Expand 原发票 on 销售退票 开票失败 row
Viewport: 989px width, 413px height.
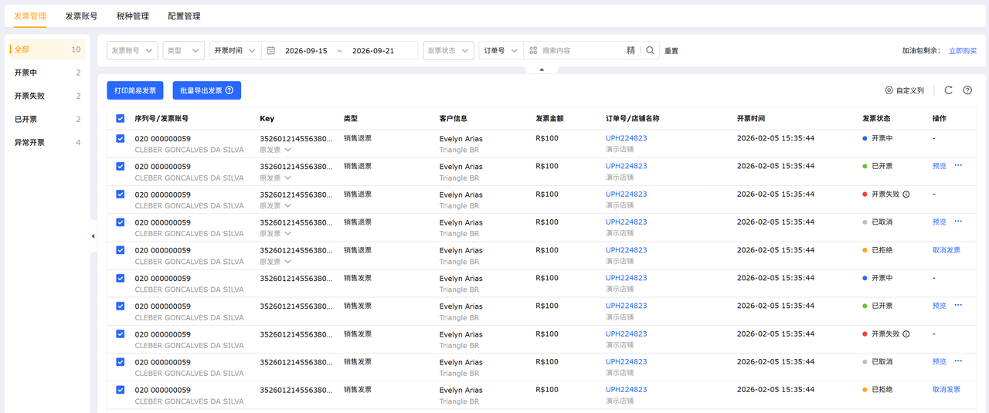(x=275, y=205)
